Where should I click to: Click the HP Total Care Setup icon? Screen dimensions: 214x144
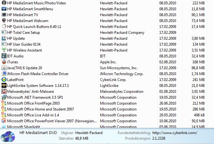pos(4,32)
